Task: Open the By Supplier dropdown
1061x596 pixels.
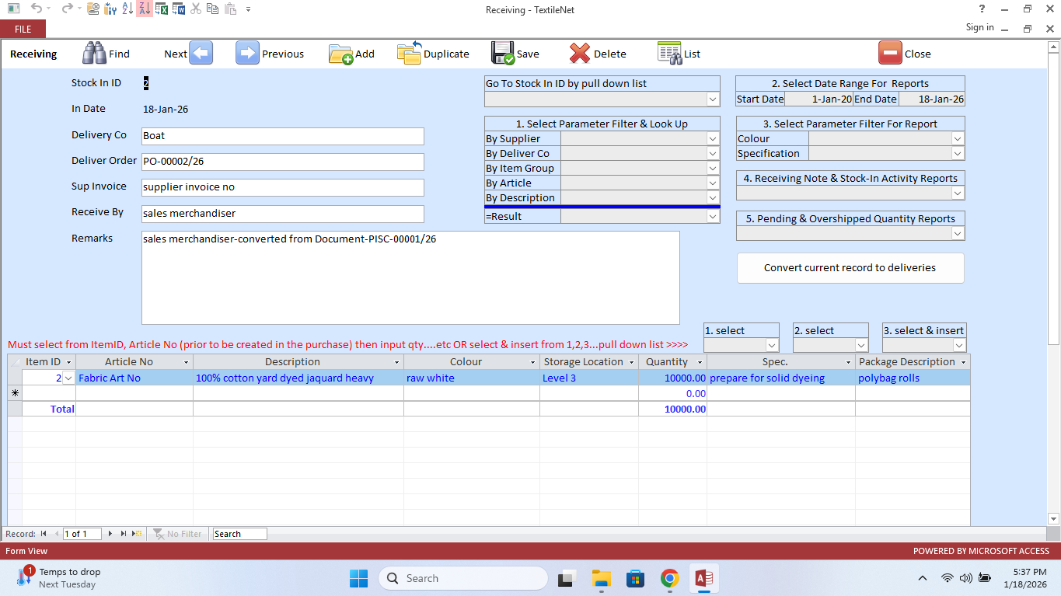Action: [x=712, y=139]
